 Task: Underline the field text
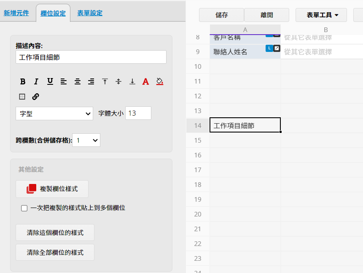point(50,81)
